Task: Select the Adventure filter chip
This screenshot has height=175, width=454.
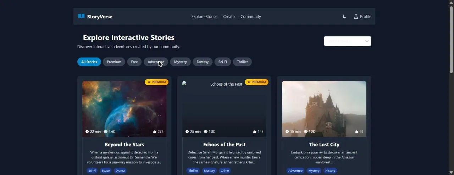Action: pos(156,62)
